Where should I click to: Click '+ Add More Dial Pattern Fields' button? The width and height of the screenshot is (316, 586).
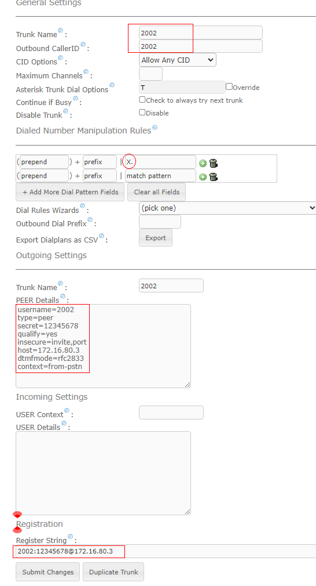click(x=70, y=192)
